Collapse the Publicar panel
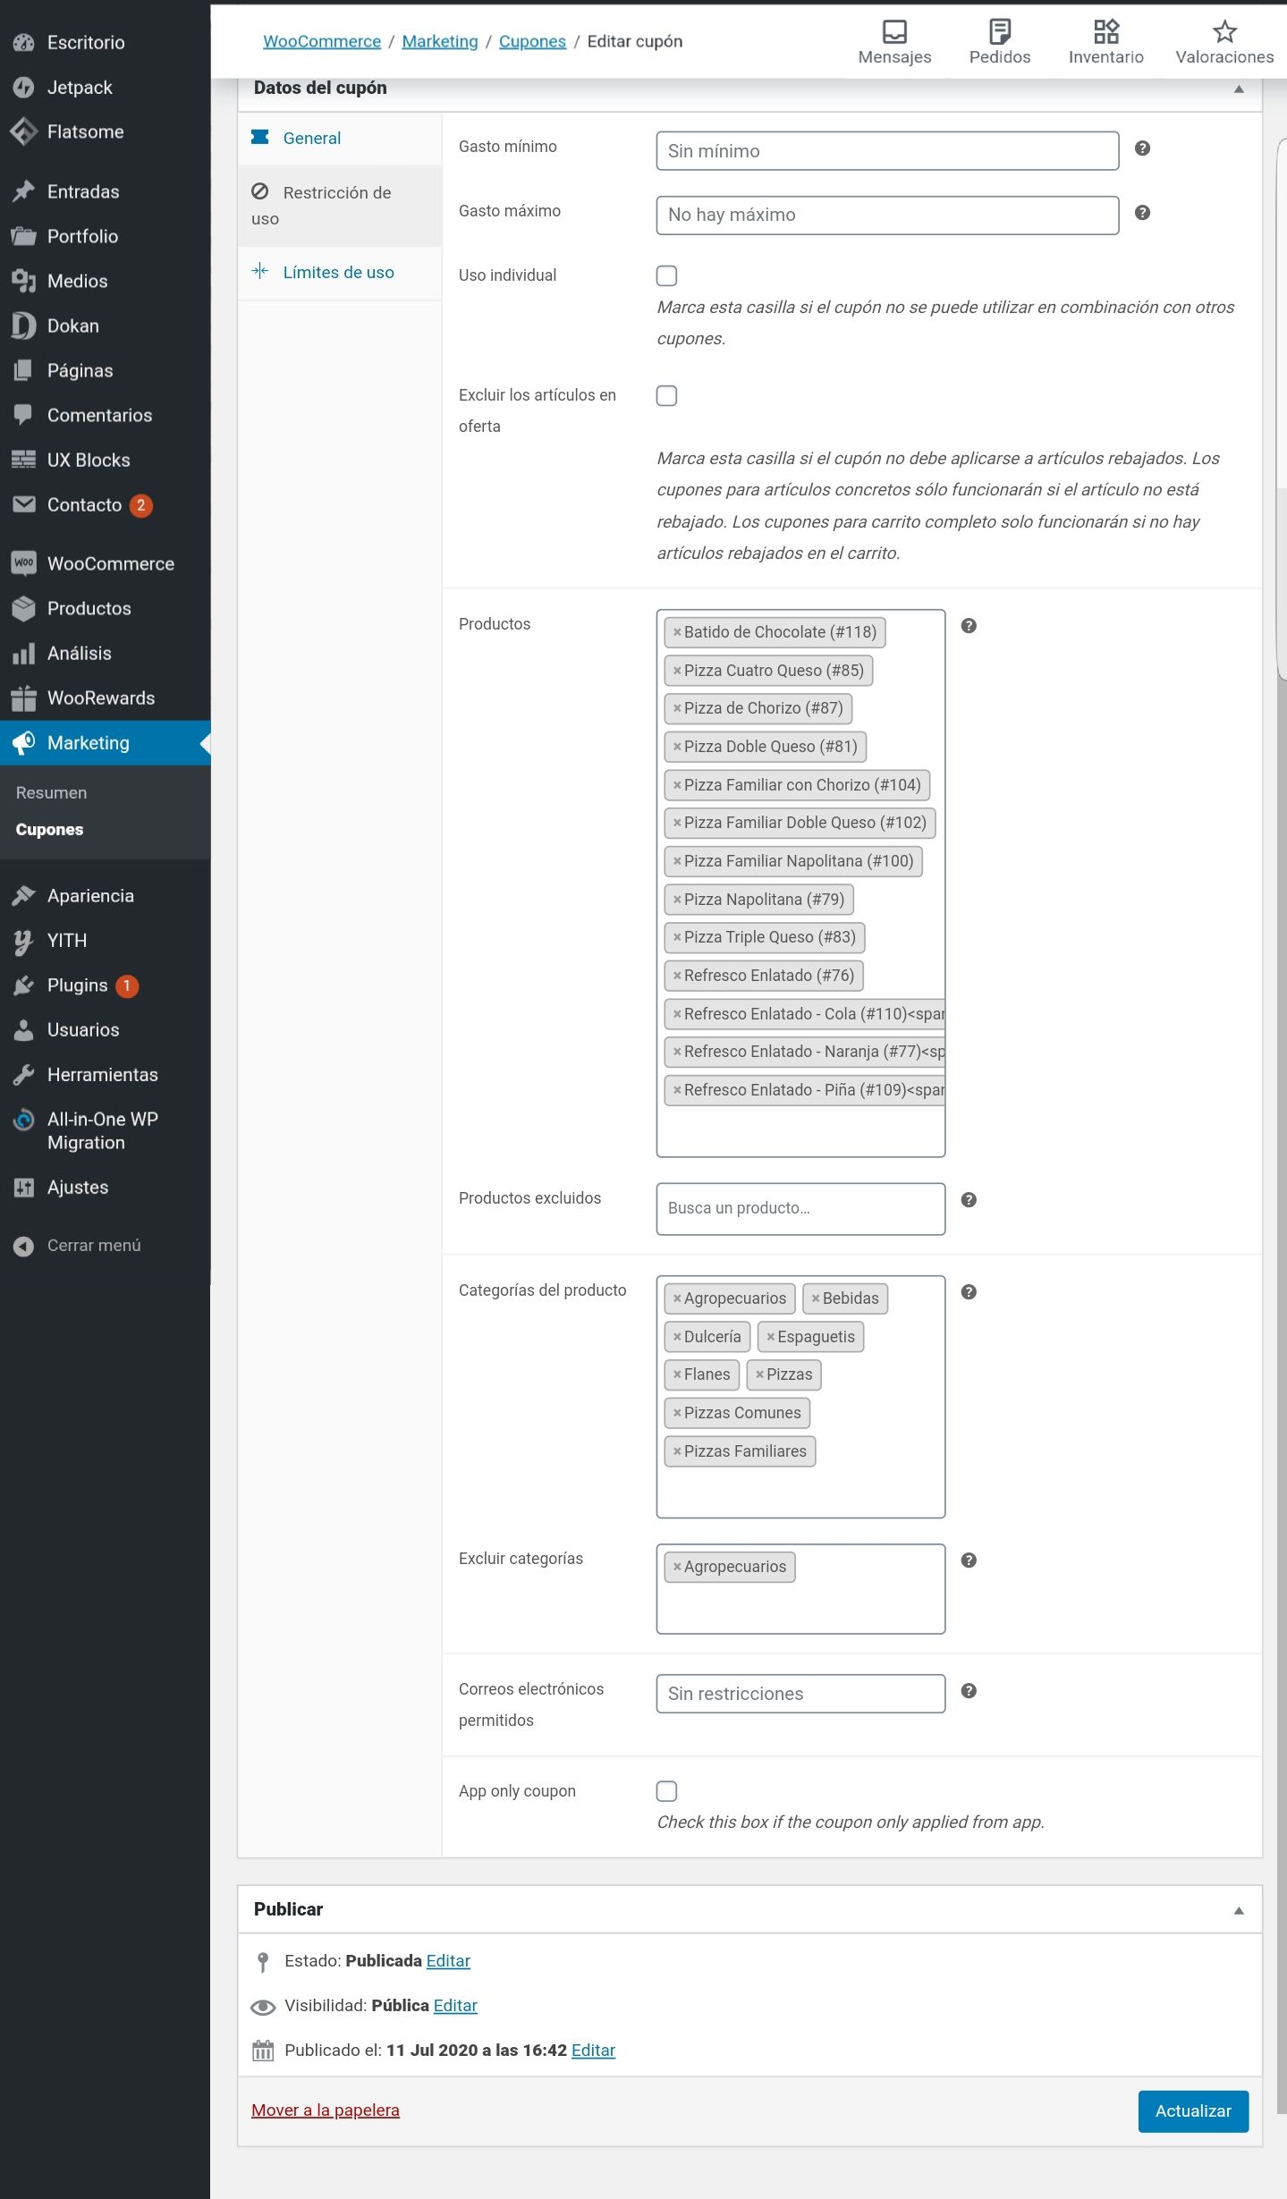 pos(1239,1910)
